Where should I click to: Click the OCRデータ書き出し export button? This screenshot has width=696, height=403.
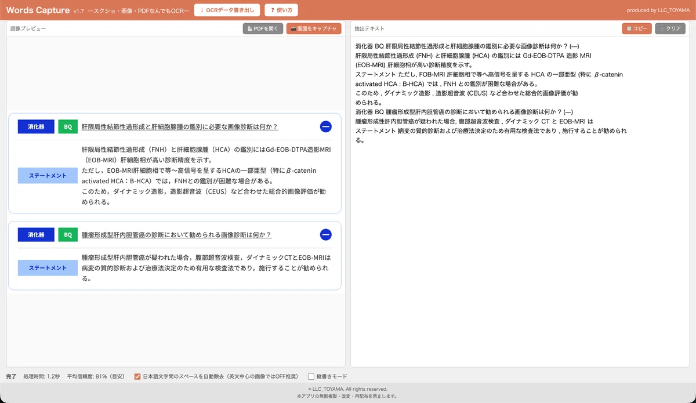(x=227, y=10)
